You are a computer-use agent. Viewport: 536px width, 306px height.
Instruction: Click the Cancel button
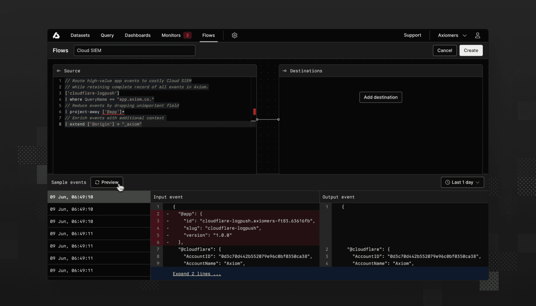(444, 50)
